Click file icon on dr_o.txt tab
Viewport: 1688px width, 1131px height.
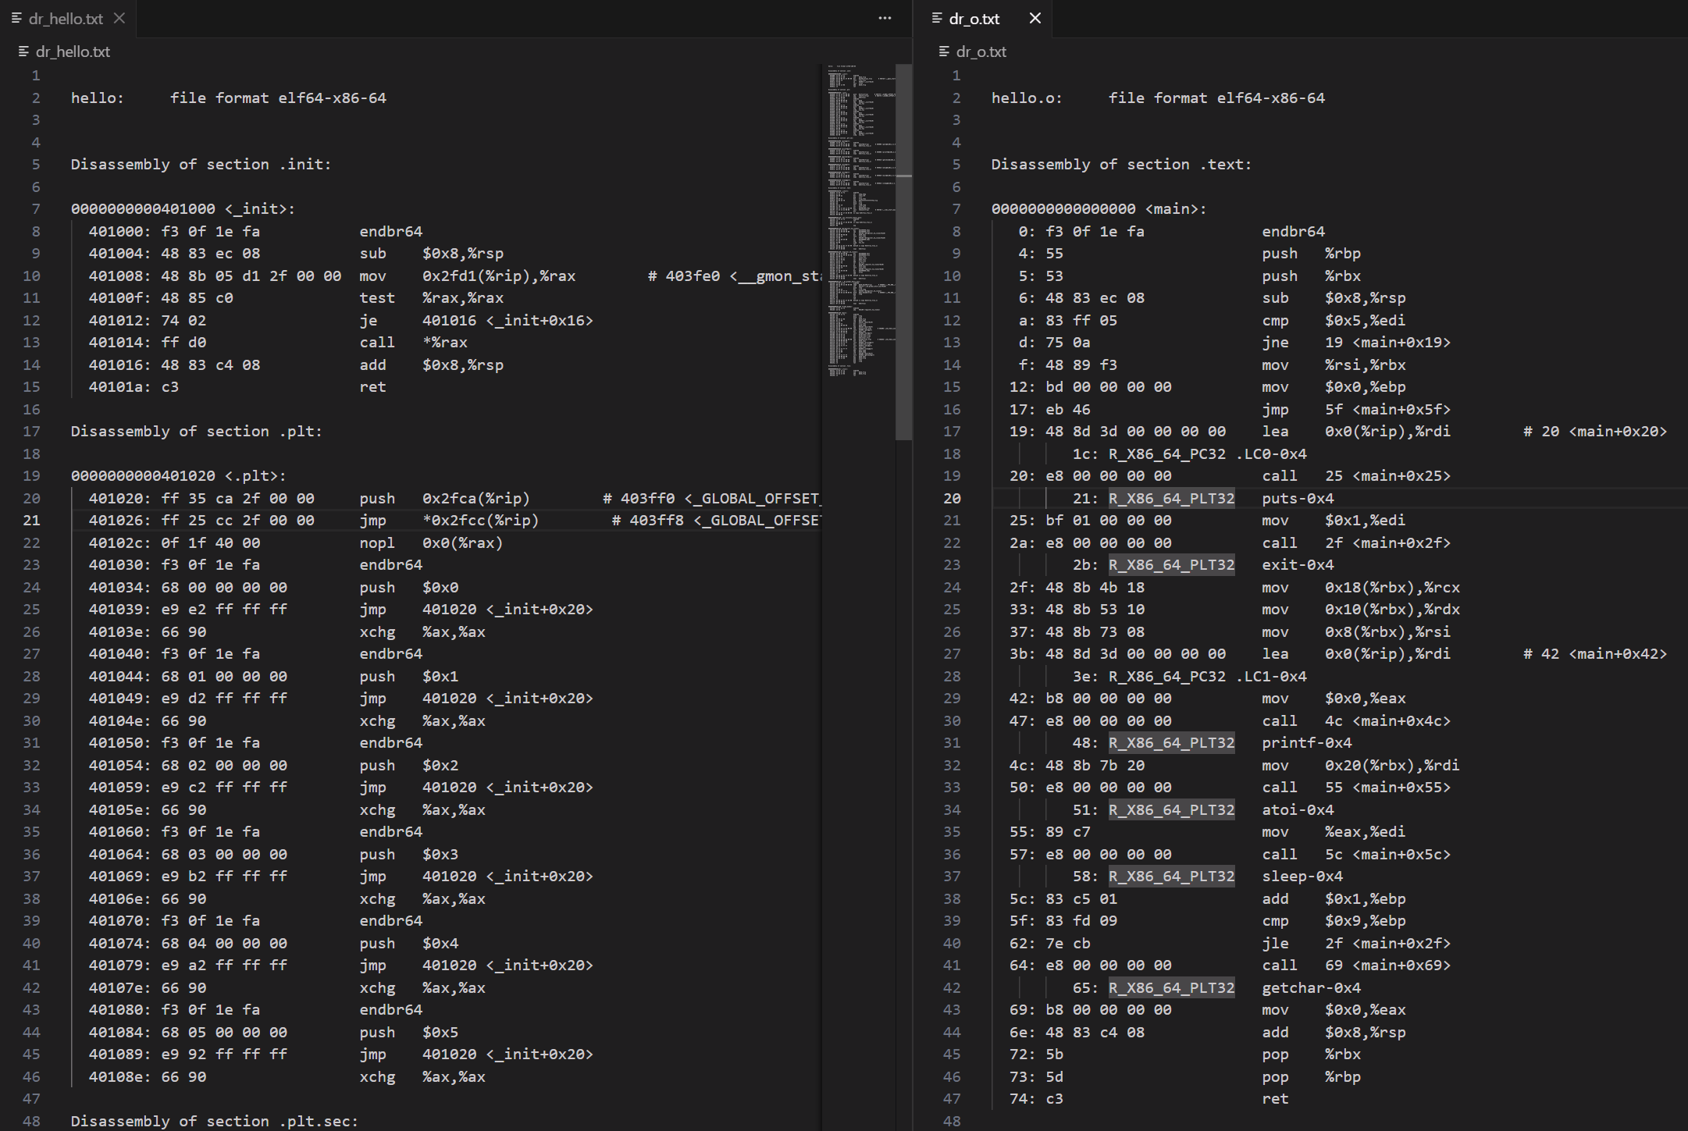coord(937,18)
